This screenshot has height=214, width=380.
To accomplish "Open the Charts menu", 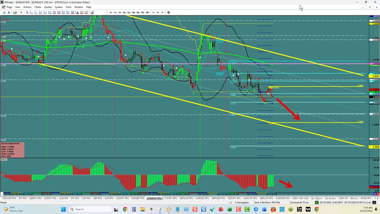I will 38,7.
